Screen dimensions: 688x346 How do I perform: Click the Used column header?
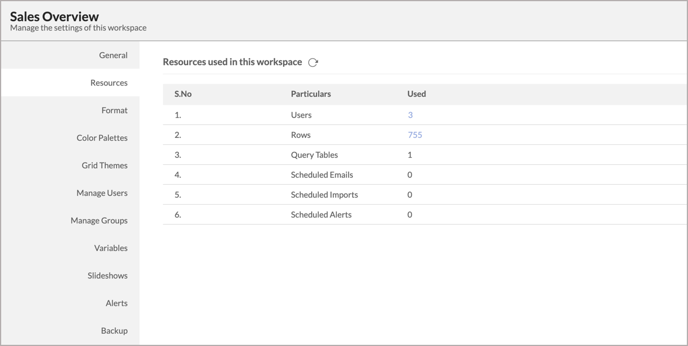416,94
